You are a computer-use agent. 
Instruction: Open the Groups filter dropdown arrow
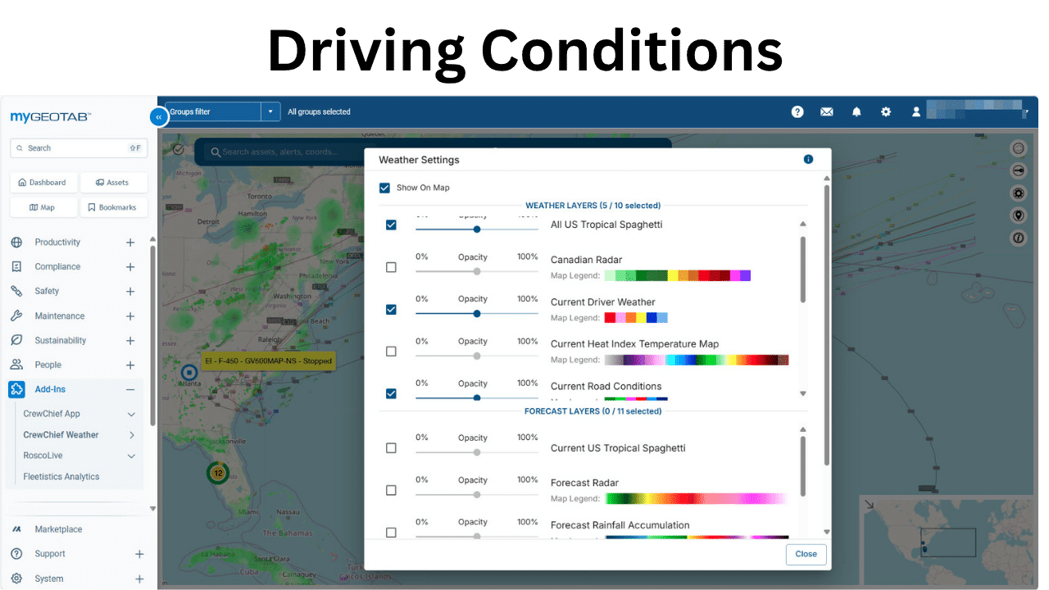tap(270, 111)
